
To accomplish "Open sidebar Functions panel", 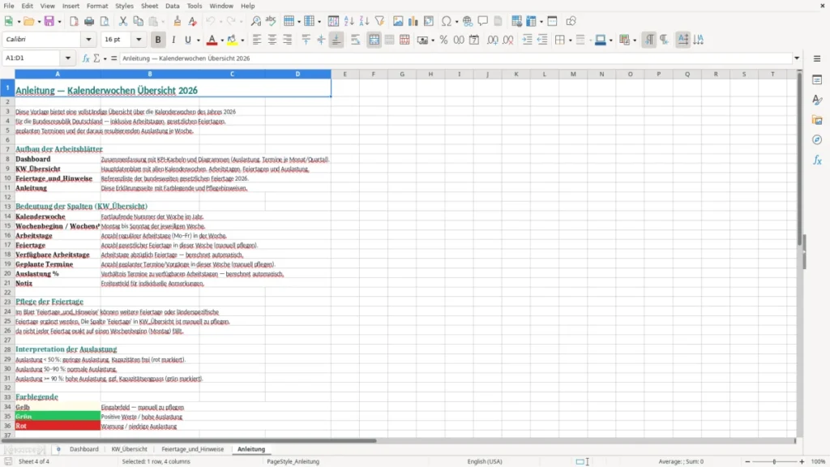I will [817, 160].
